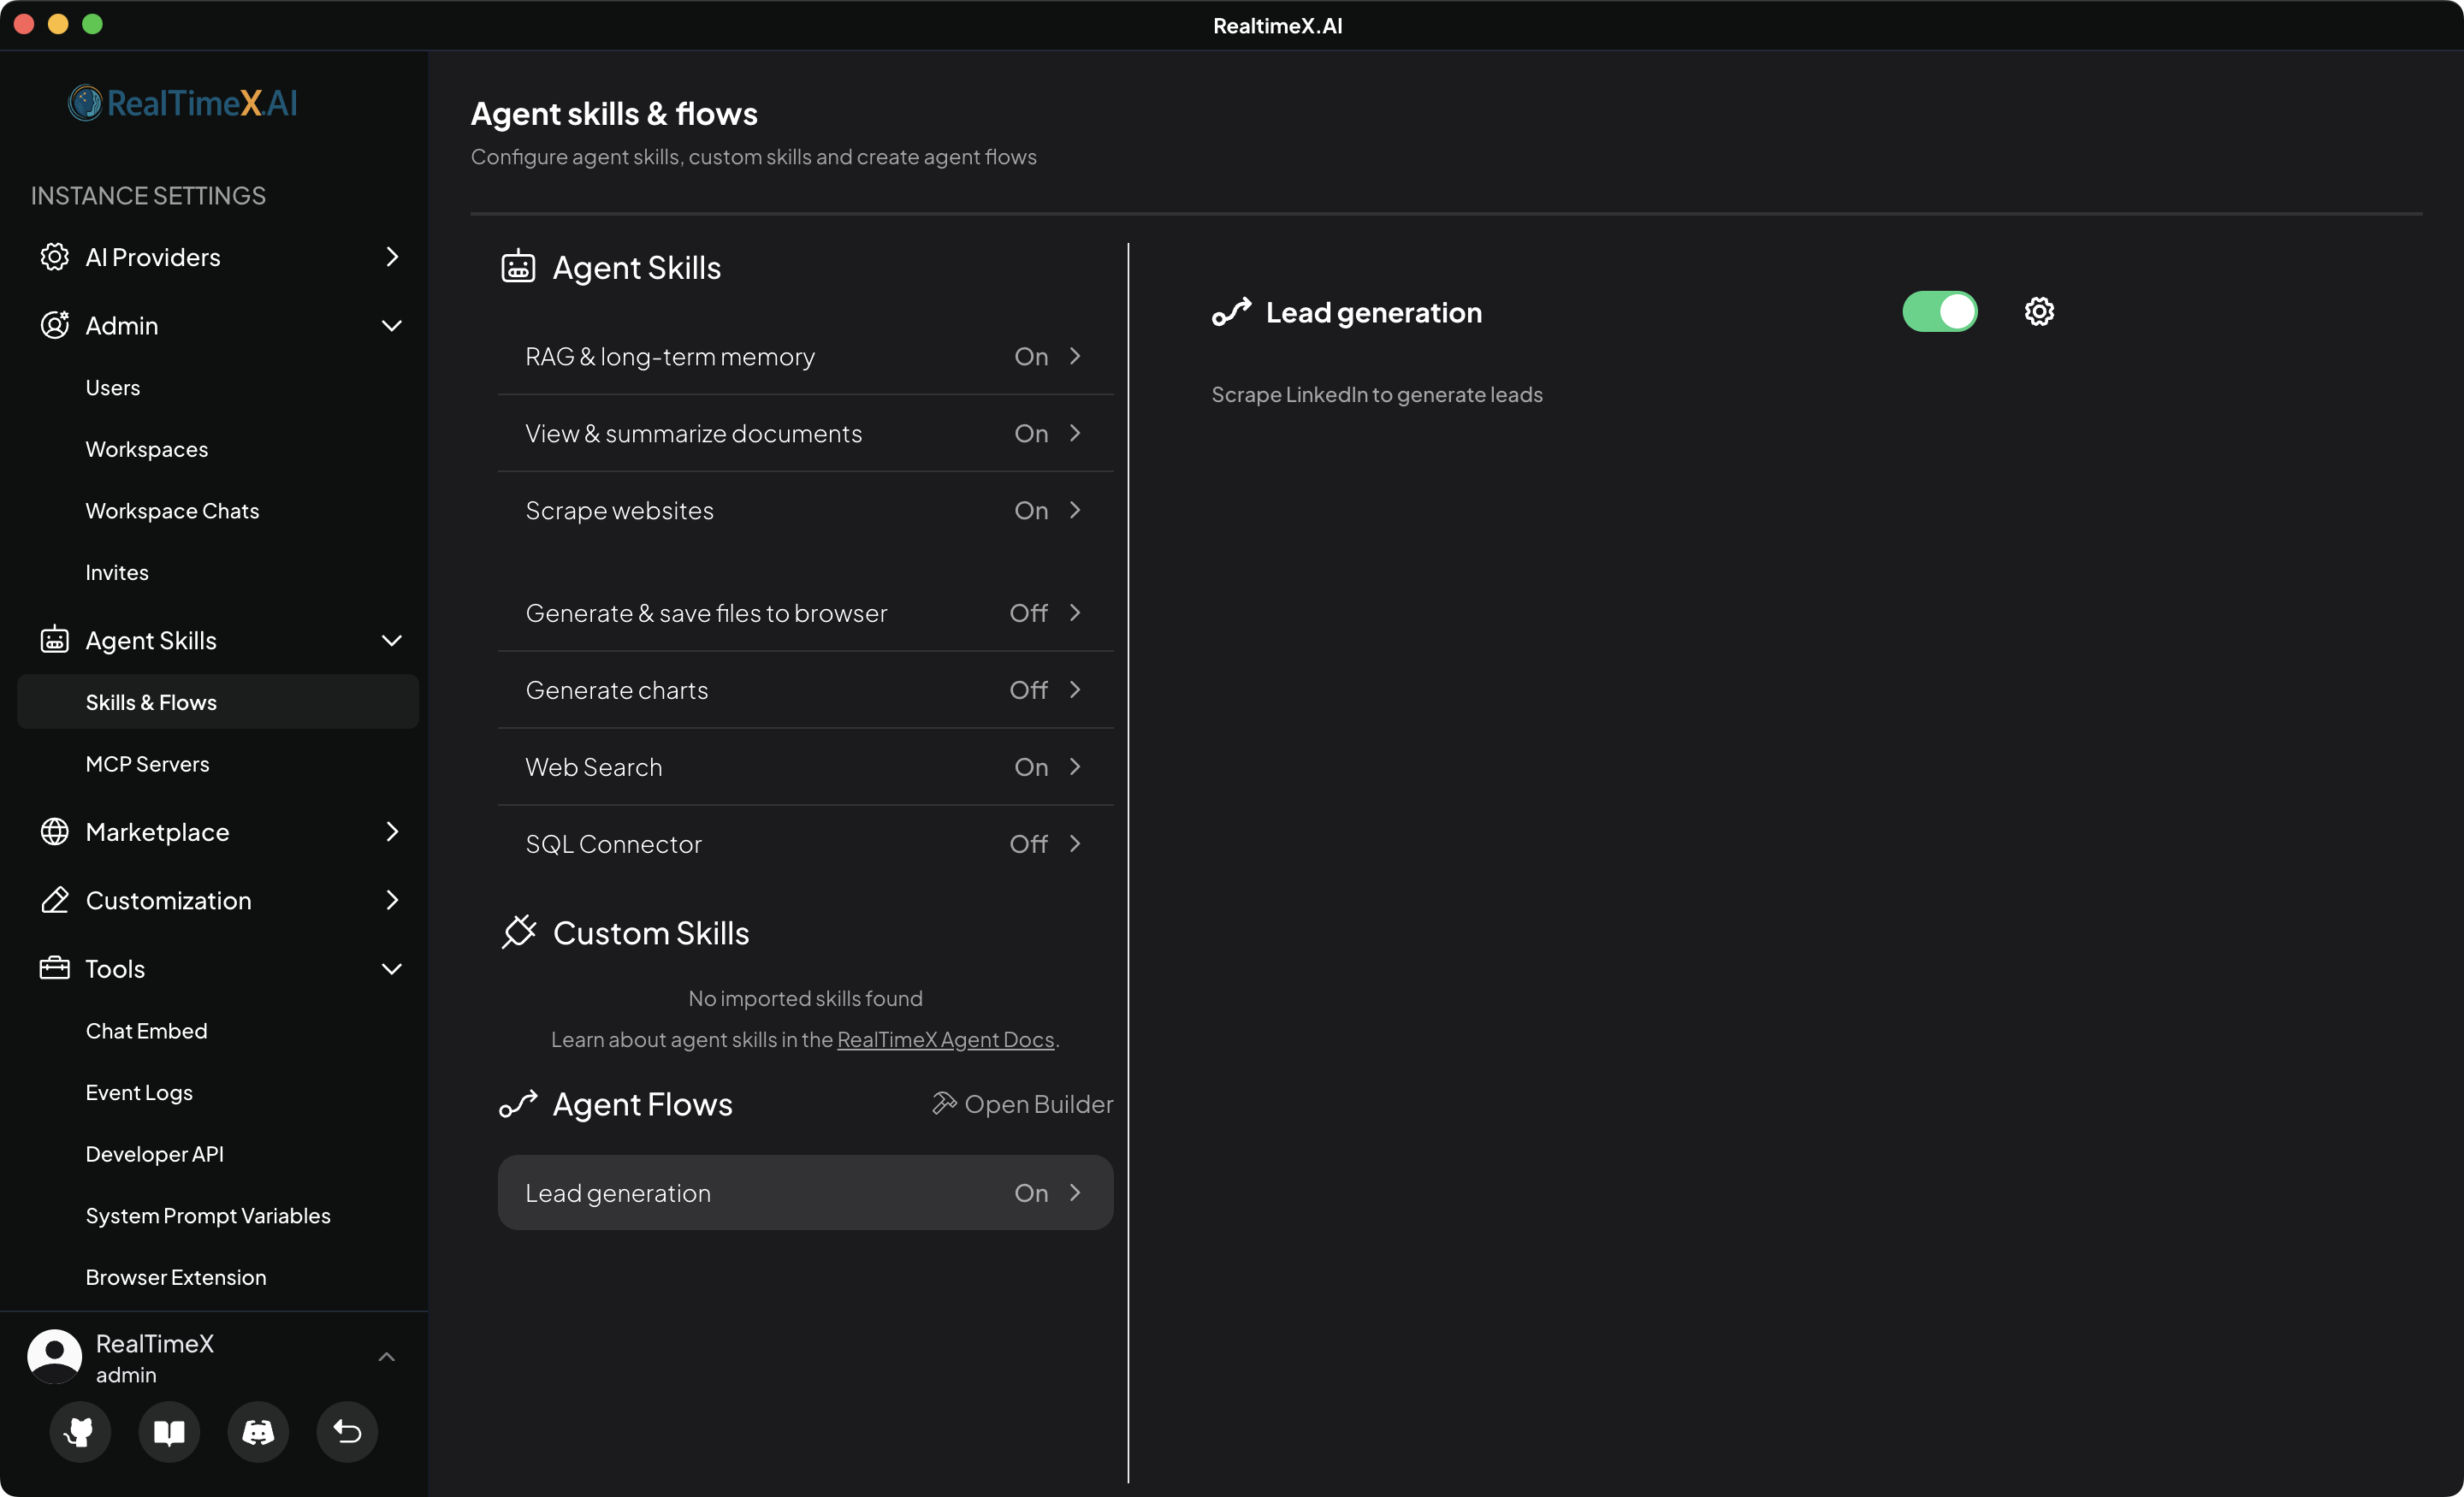Open Web Search skill settings

(804, 767)
